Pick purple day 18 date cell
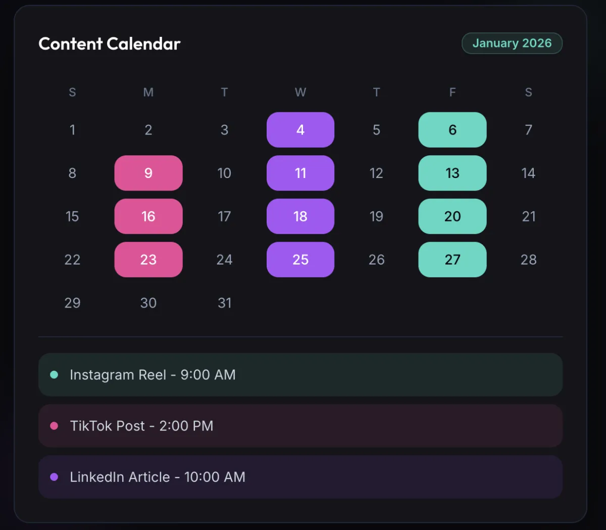Screen dimensions: 606x530 click(x=300, y=216)
